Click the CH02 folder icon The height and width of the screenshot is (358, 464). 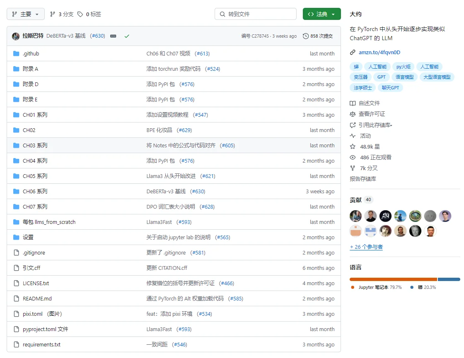click(16, 130)
